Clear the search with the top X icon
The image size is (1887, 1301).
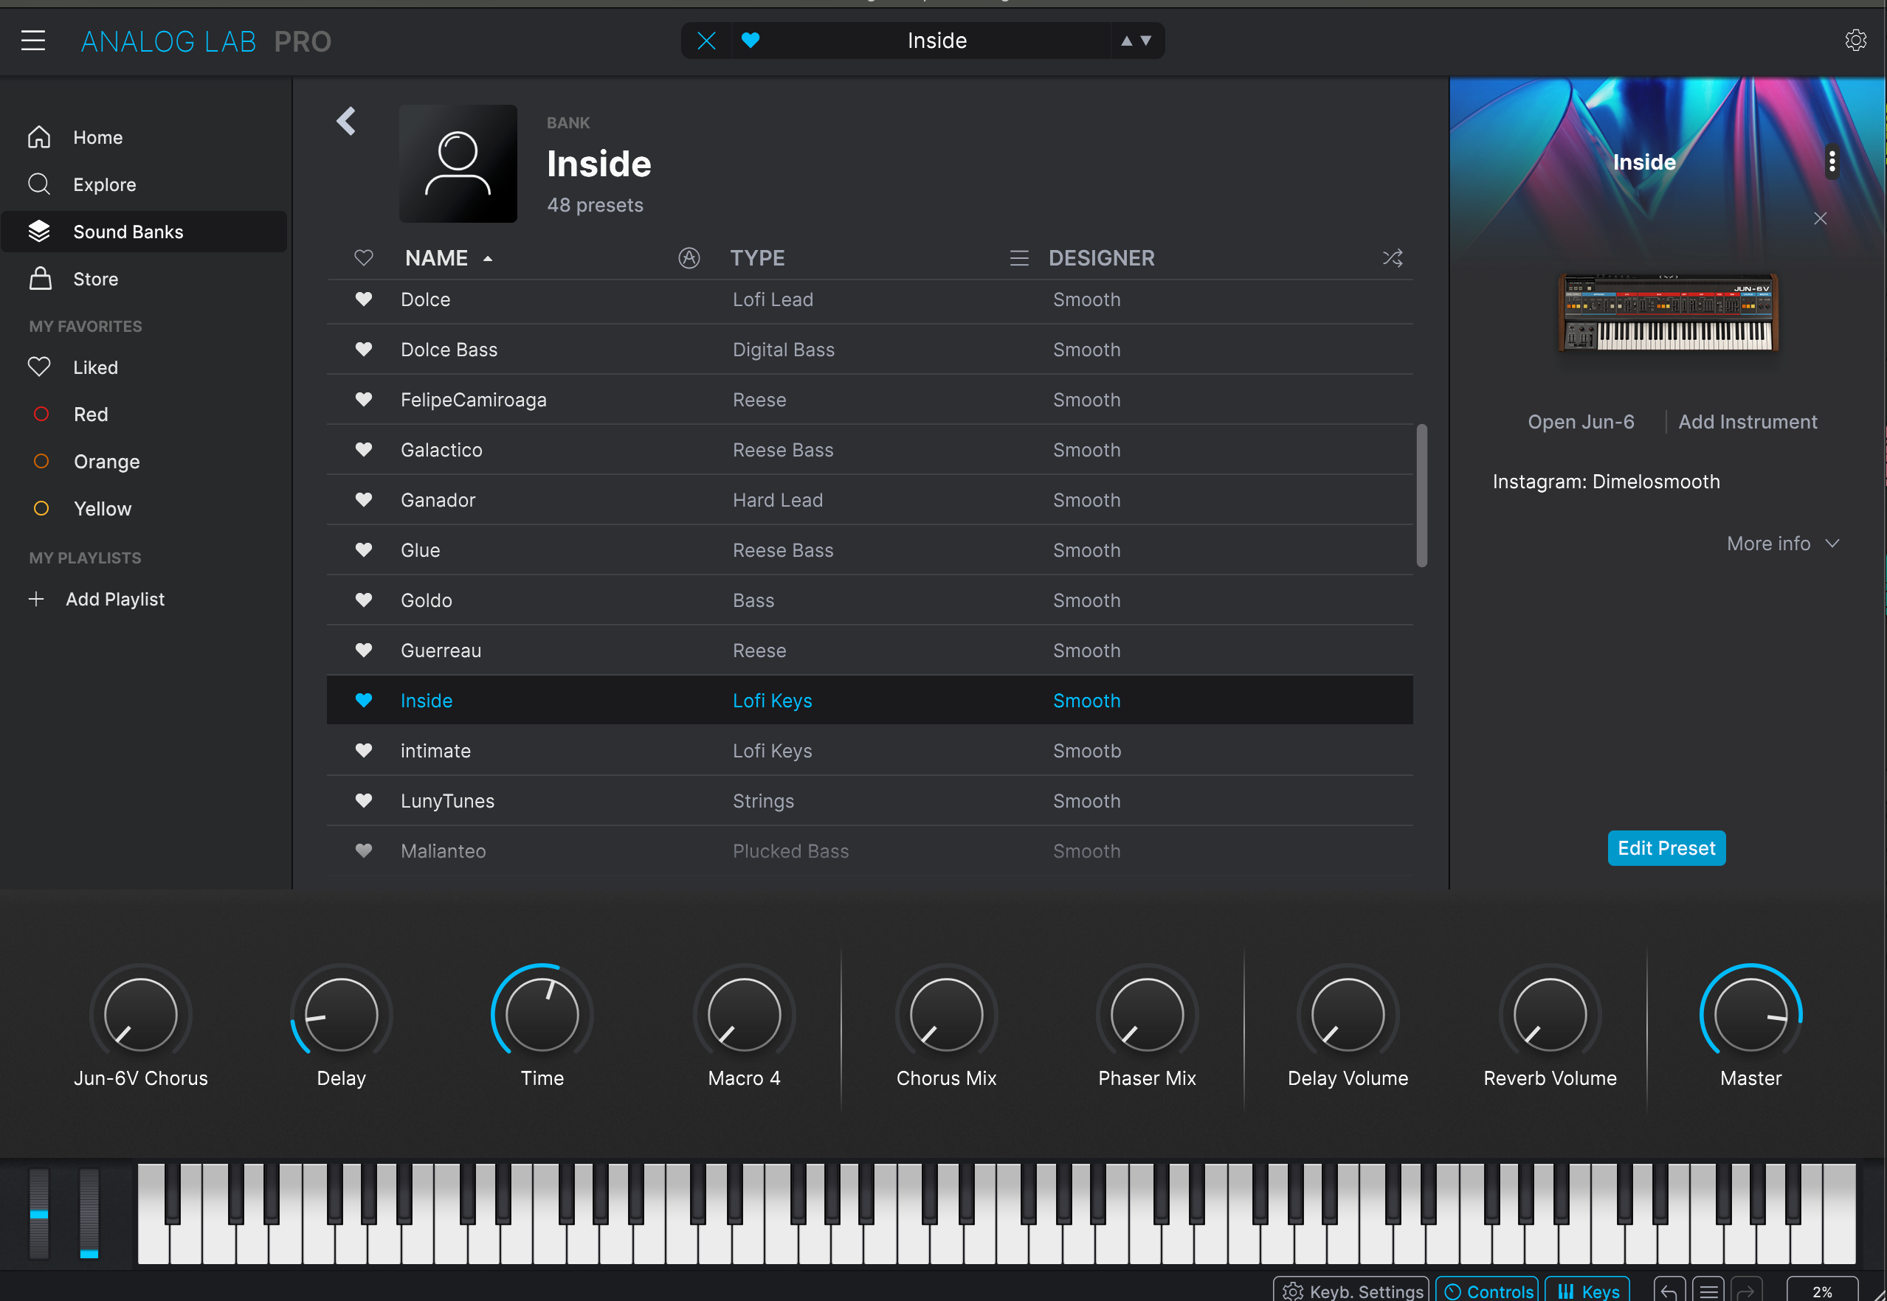(706, 41)
